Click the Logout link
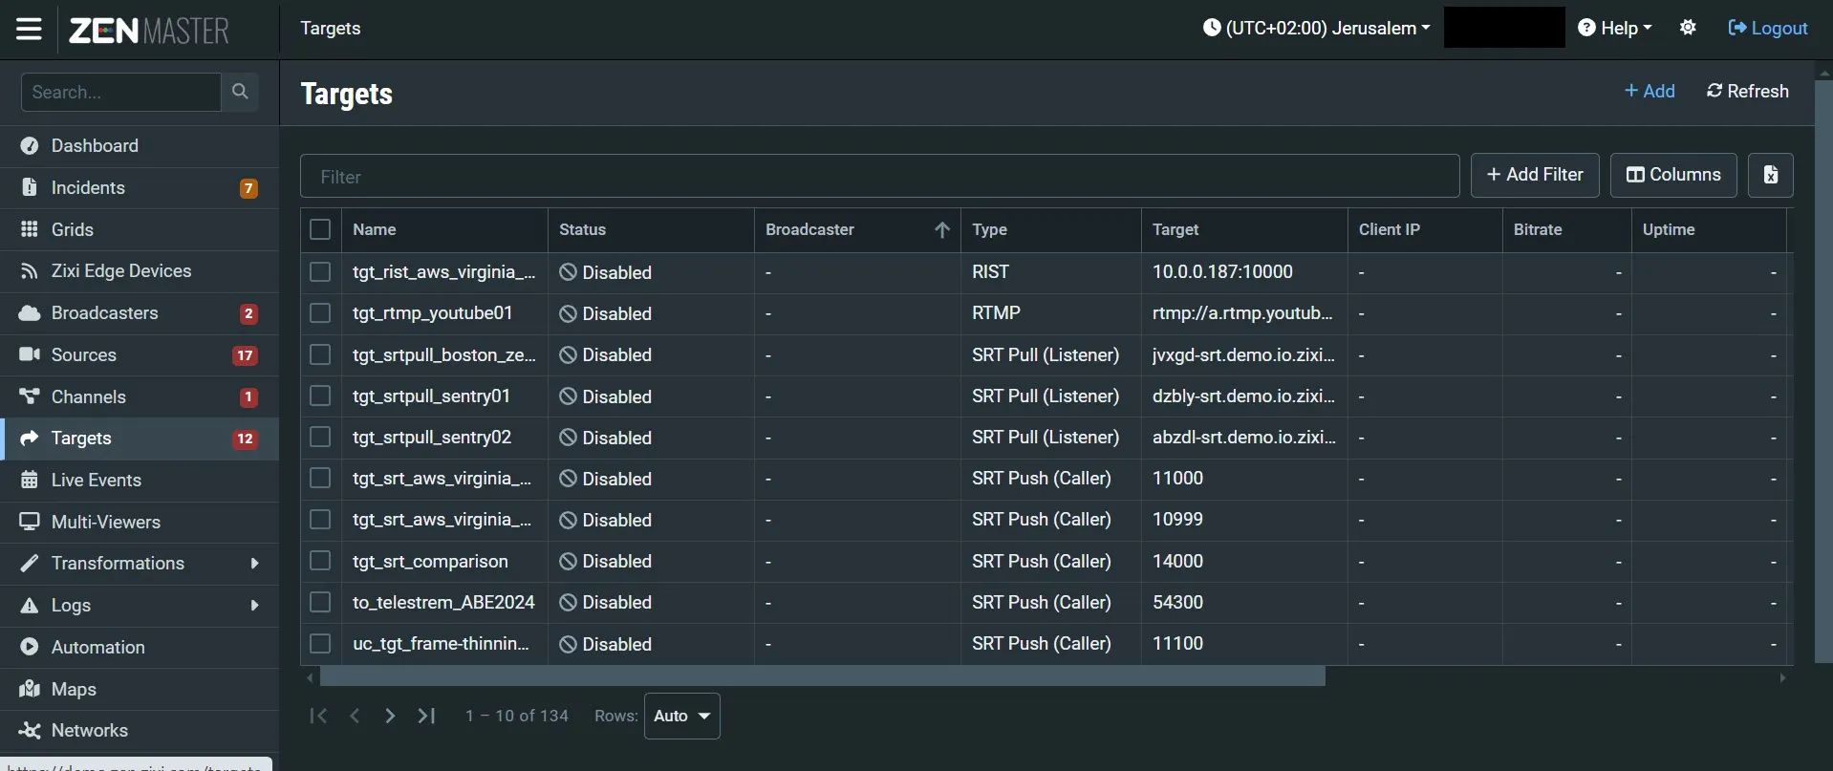Viewport: 1833px width, 771px height. pos(1768,28)
